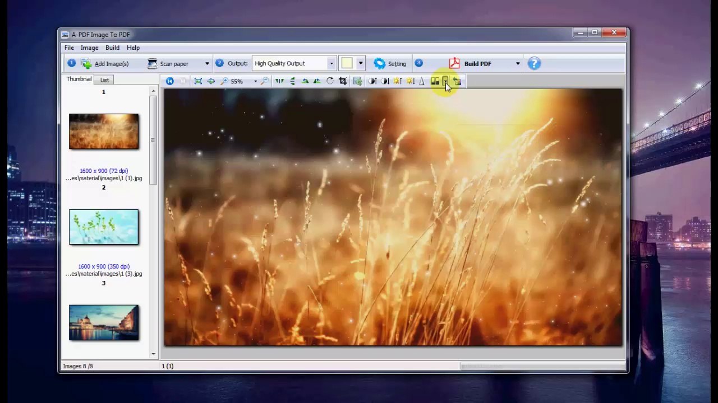Image resolution: width=718 pixels, height=403 pixels.
Task: Flip the image horizontally
Action: [x=279, y=82]
